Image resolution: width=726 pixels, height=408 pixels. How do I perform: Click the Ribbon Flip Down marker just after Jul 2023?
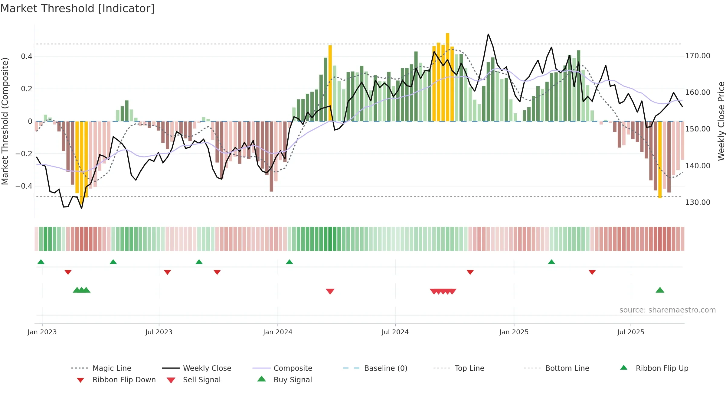[x=168, y=272]
